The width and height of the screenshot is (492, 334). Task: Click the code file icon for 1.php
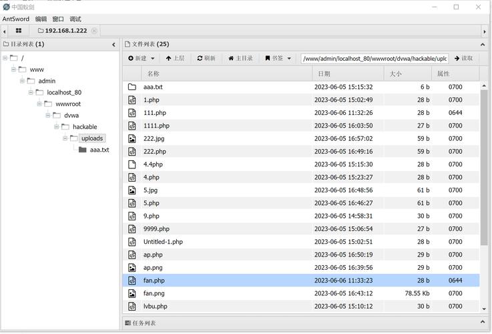coord(132,100)
